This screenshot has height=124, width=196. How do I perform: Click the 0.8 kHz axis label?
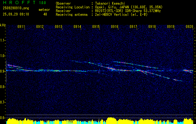point(2,87)
